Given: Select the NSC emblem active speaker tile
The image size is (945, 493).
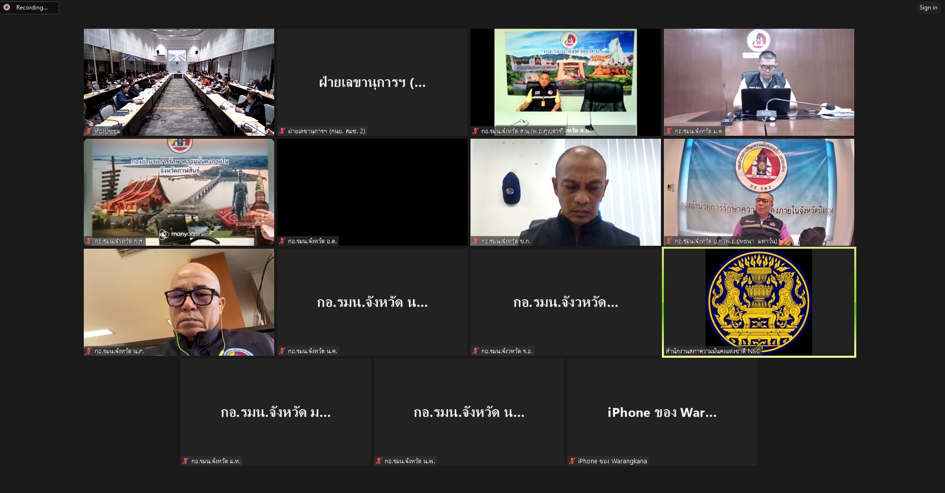Looking at the screenshot, I should (x=759, y=301).
